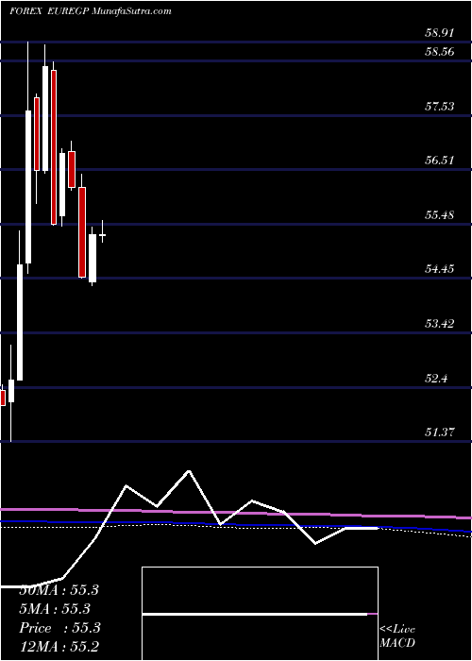Image resolution: width=472 pixels, height=661 pixels.
Task: Click the Price : 55.3 readout
Action: 59,628
